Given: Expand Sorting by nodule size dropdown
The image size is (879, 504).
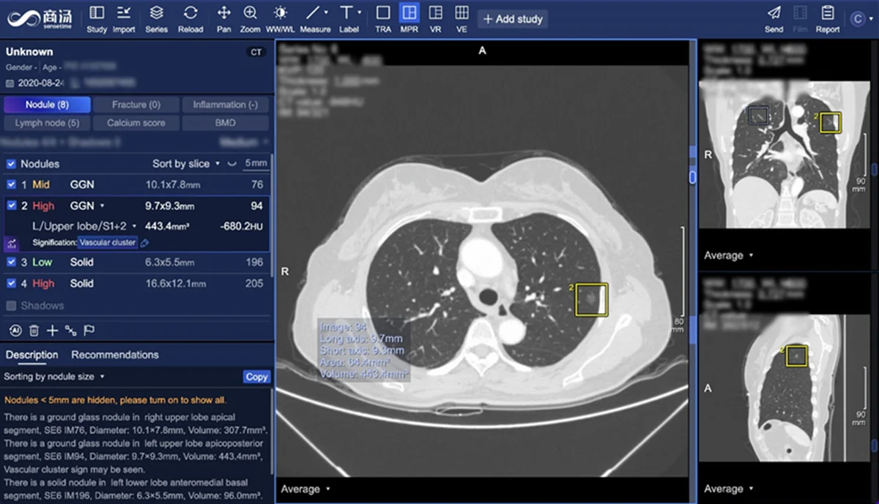Looking at the screenshot, I should (55, 377).
